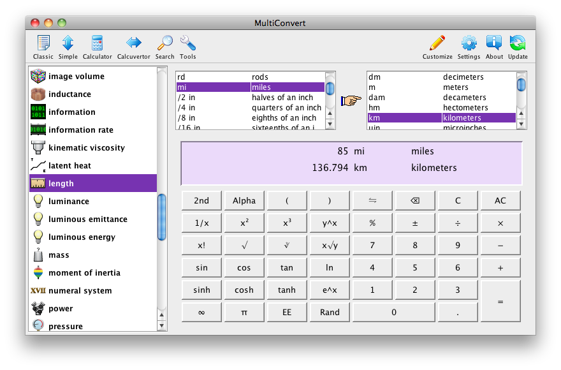Click the target units scroll down arrow
The image size is (561, 370).
coord(521,124)
